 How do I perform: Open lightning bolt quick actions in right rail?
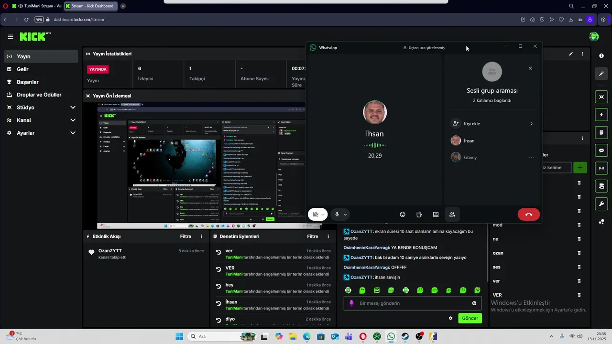(x=601, y=115)
